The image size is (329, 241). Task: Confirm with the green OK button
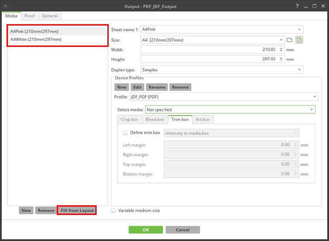pos(145,230)
